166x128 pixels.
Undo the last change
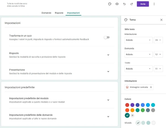tap(124, 4)
